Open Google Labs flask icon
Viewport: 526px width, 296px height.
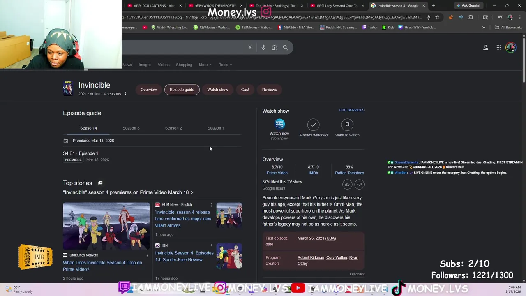[x=486, y=47]
